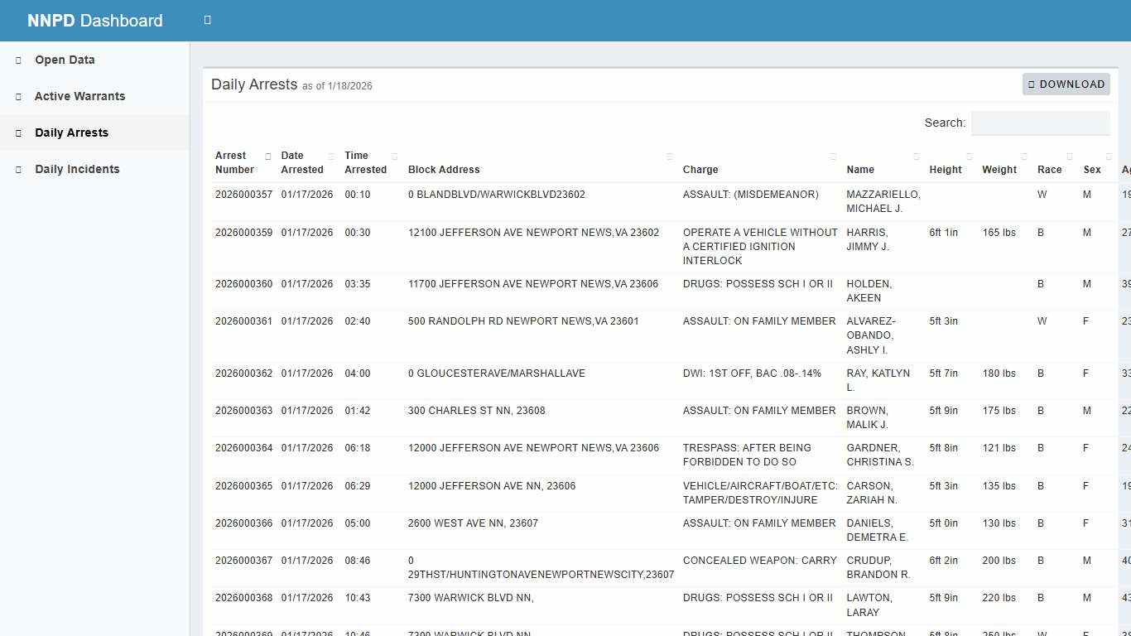The height and width of the screenshot is (636, 1131).
Task: Click the Daily Arrests sidebar icon
Action: [17, 132]
